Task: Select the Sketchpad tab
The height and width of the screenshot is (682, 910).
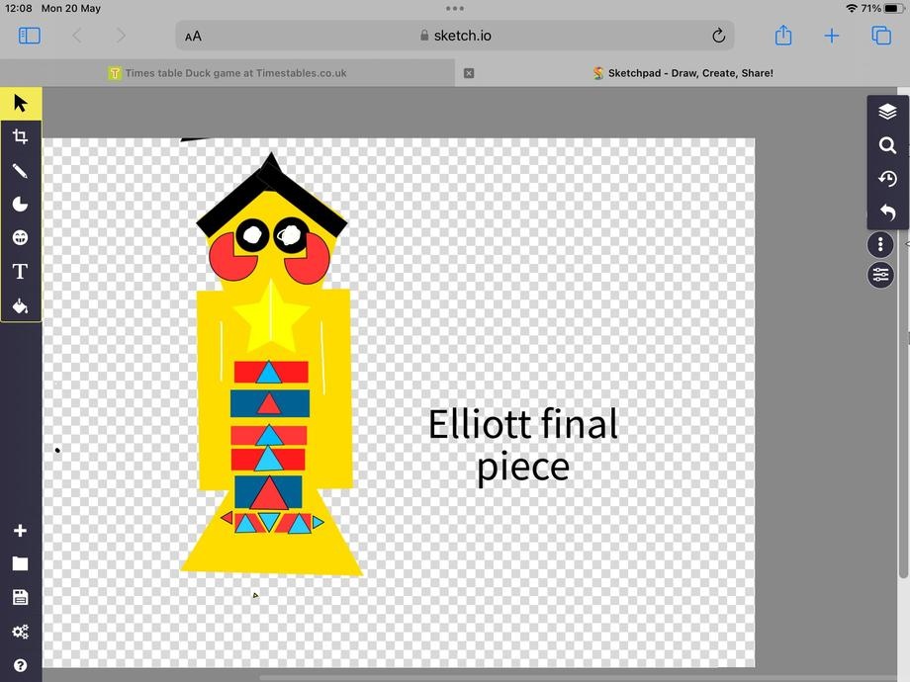Action: click(682, 73)
